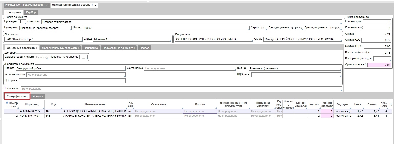Screen dimensions: 394x144
Task: Open the Операция dropdown field
Action: point(191,22)
